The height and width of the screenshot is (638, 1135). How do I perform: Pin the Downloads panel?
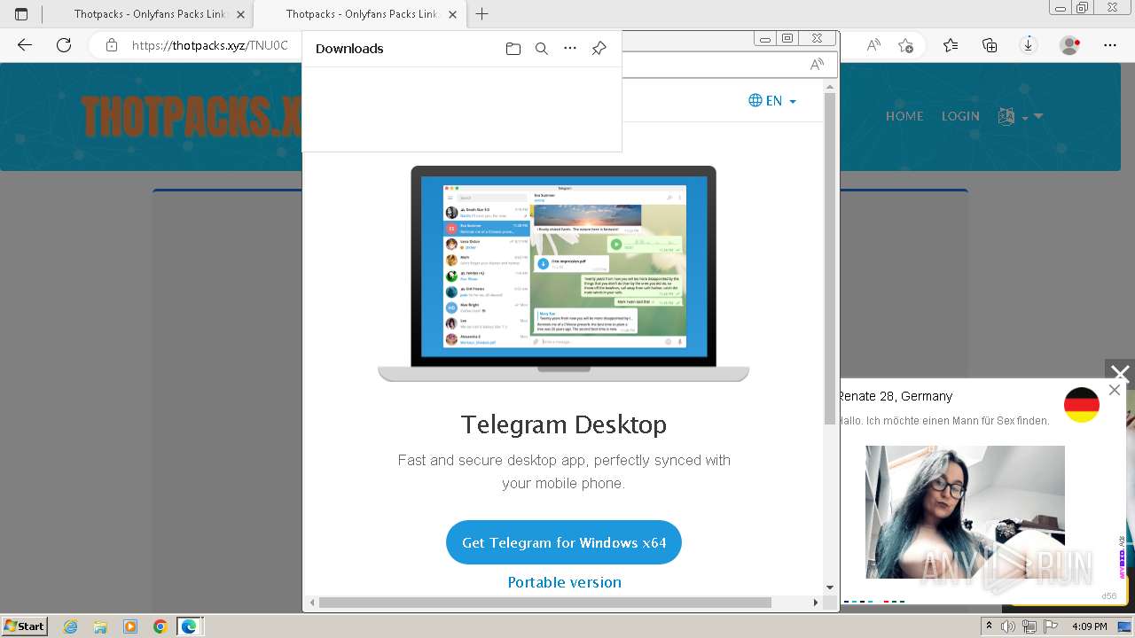[x=599, y=49]
